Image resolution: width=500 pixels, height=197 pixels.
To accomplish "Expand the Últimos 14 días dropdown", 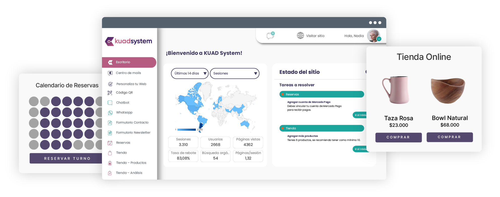I will coord(190,73).
